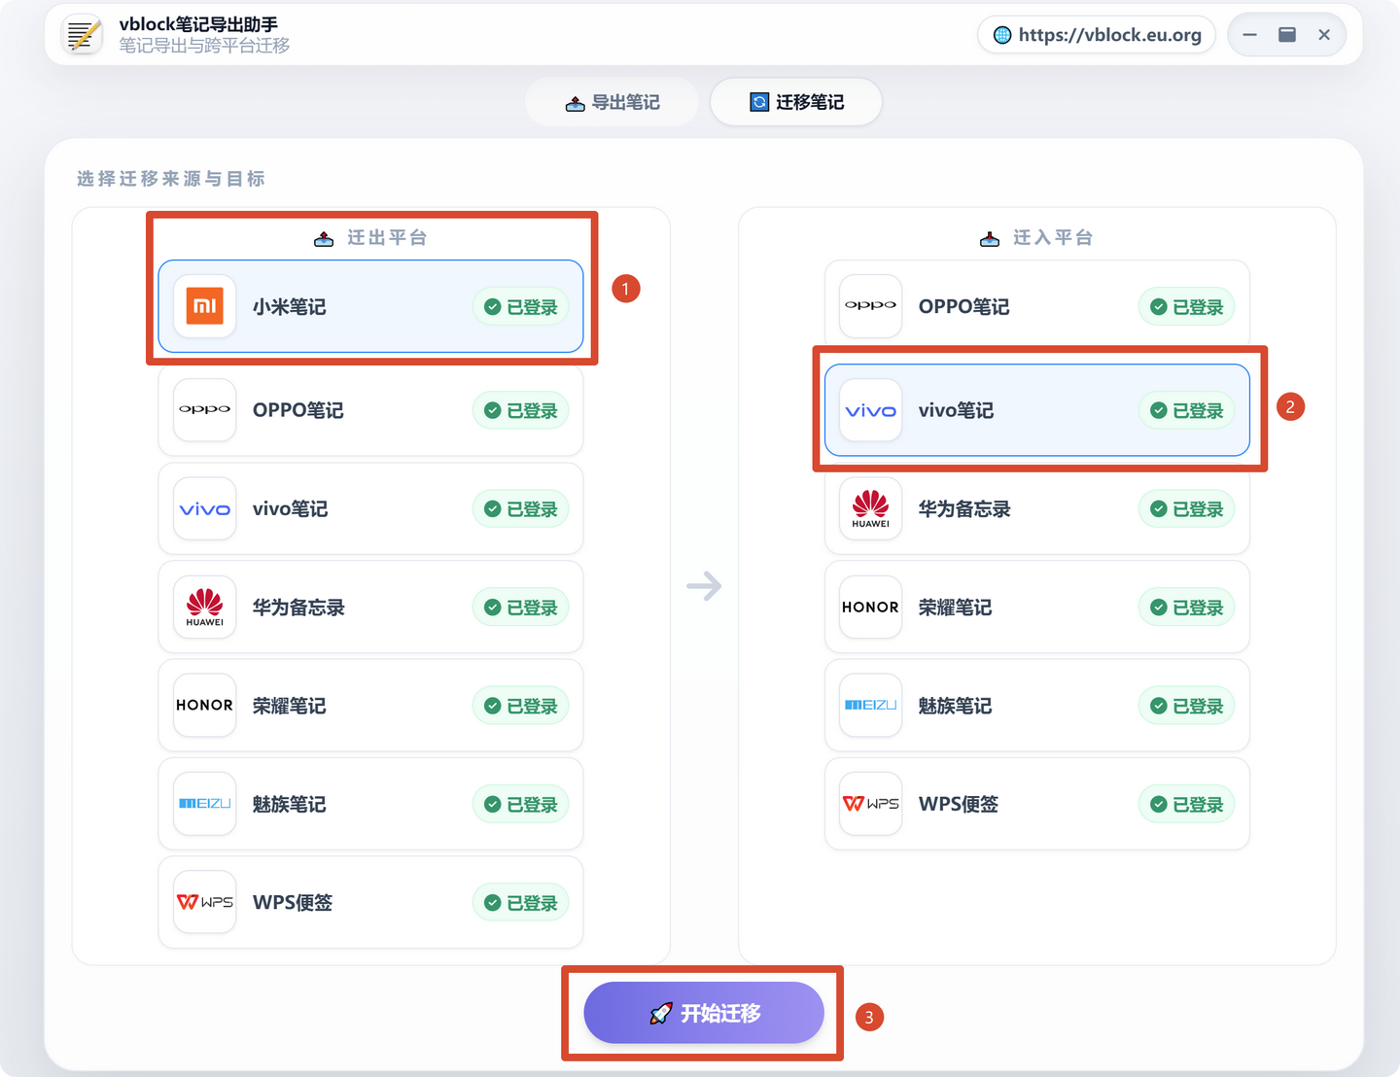Click 已登录 badge on target 华为备忘录

1186,508
